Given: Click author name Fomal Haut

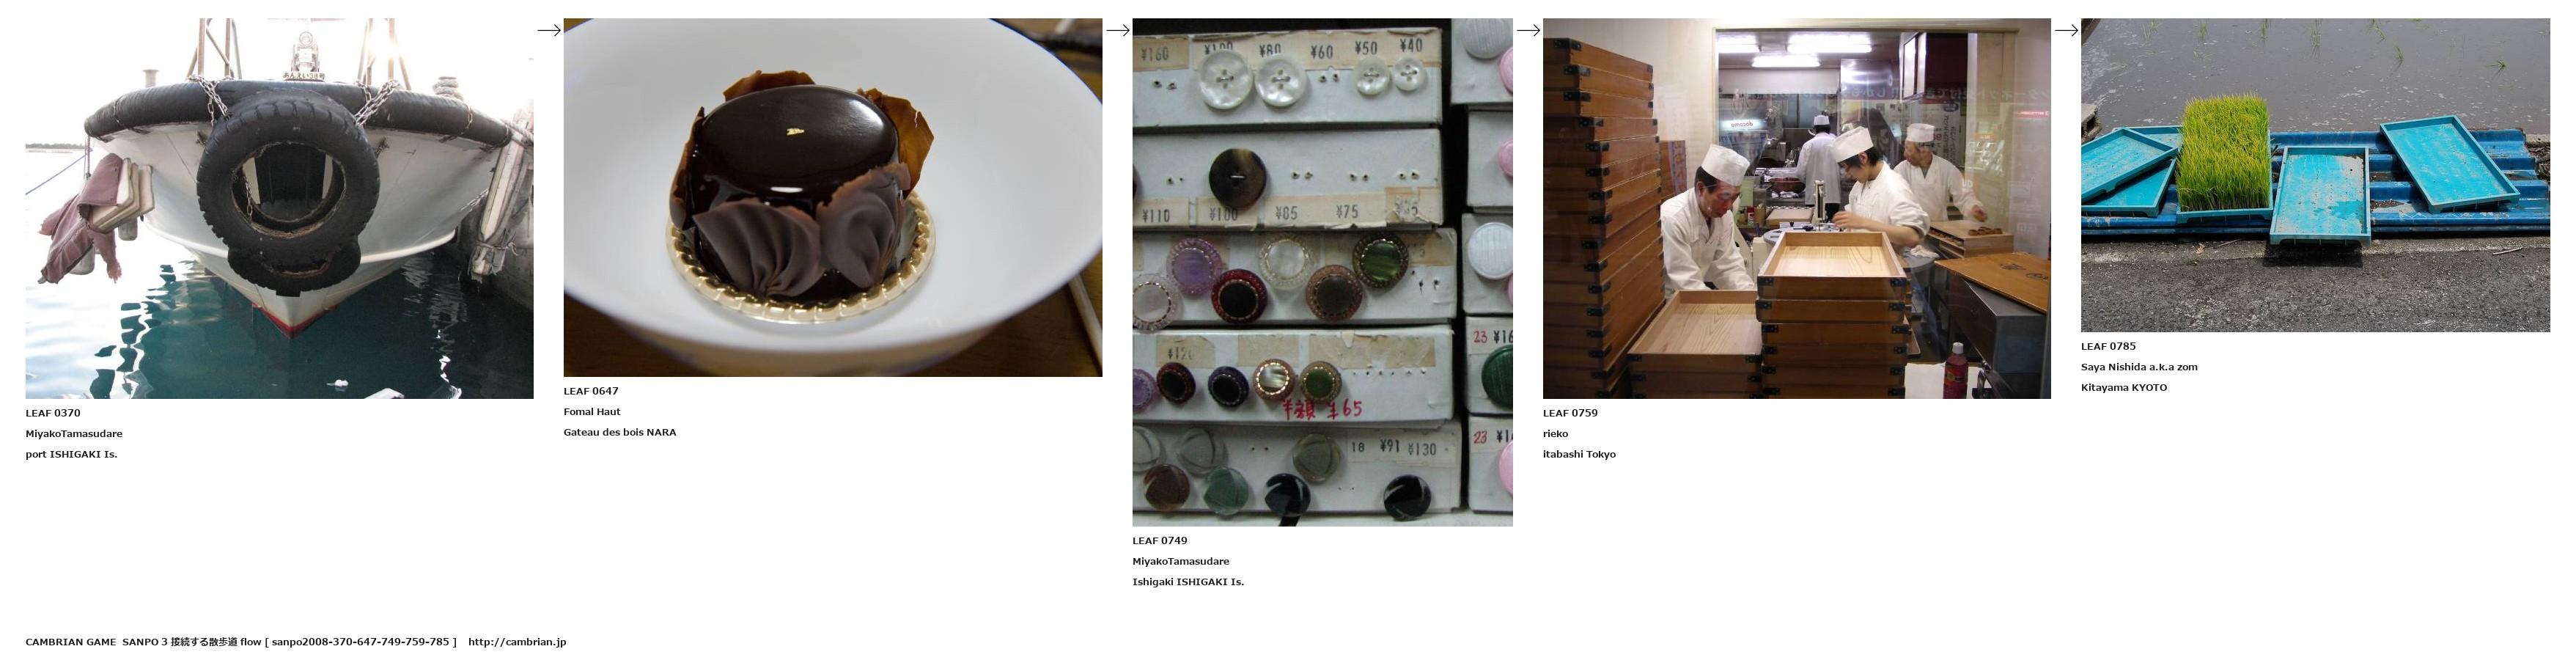Looking at the screenshot, I should click(592, 412).
